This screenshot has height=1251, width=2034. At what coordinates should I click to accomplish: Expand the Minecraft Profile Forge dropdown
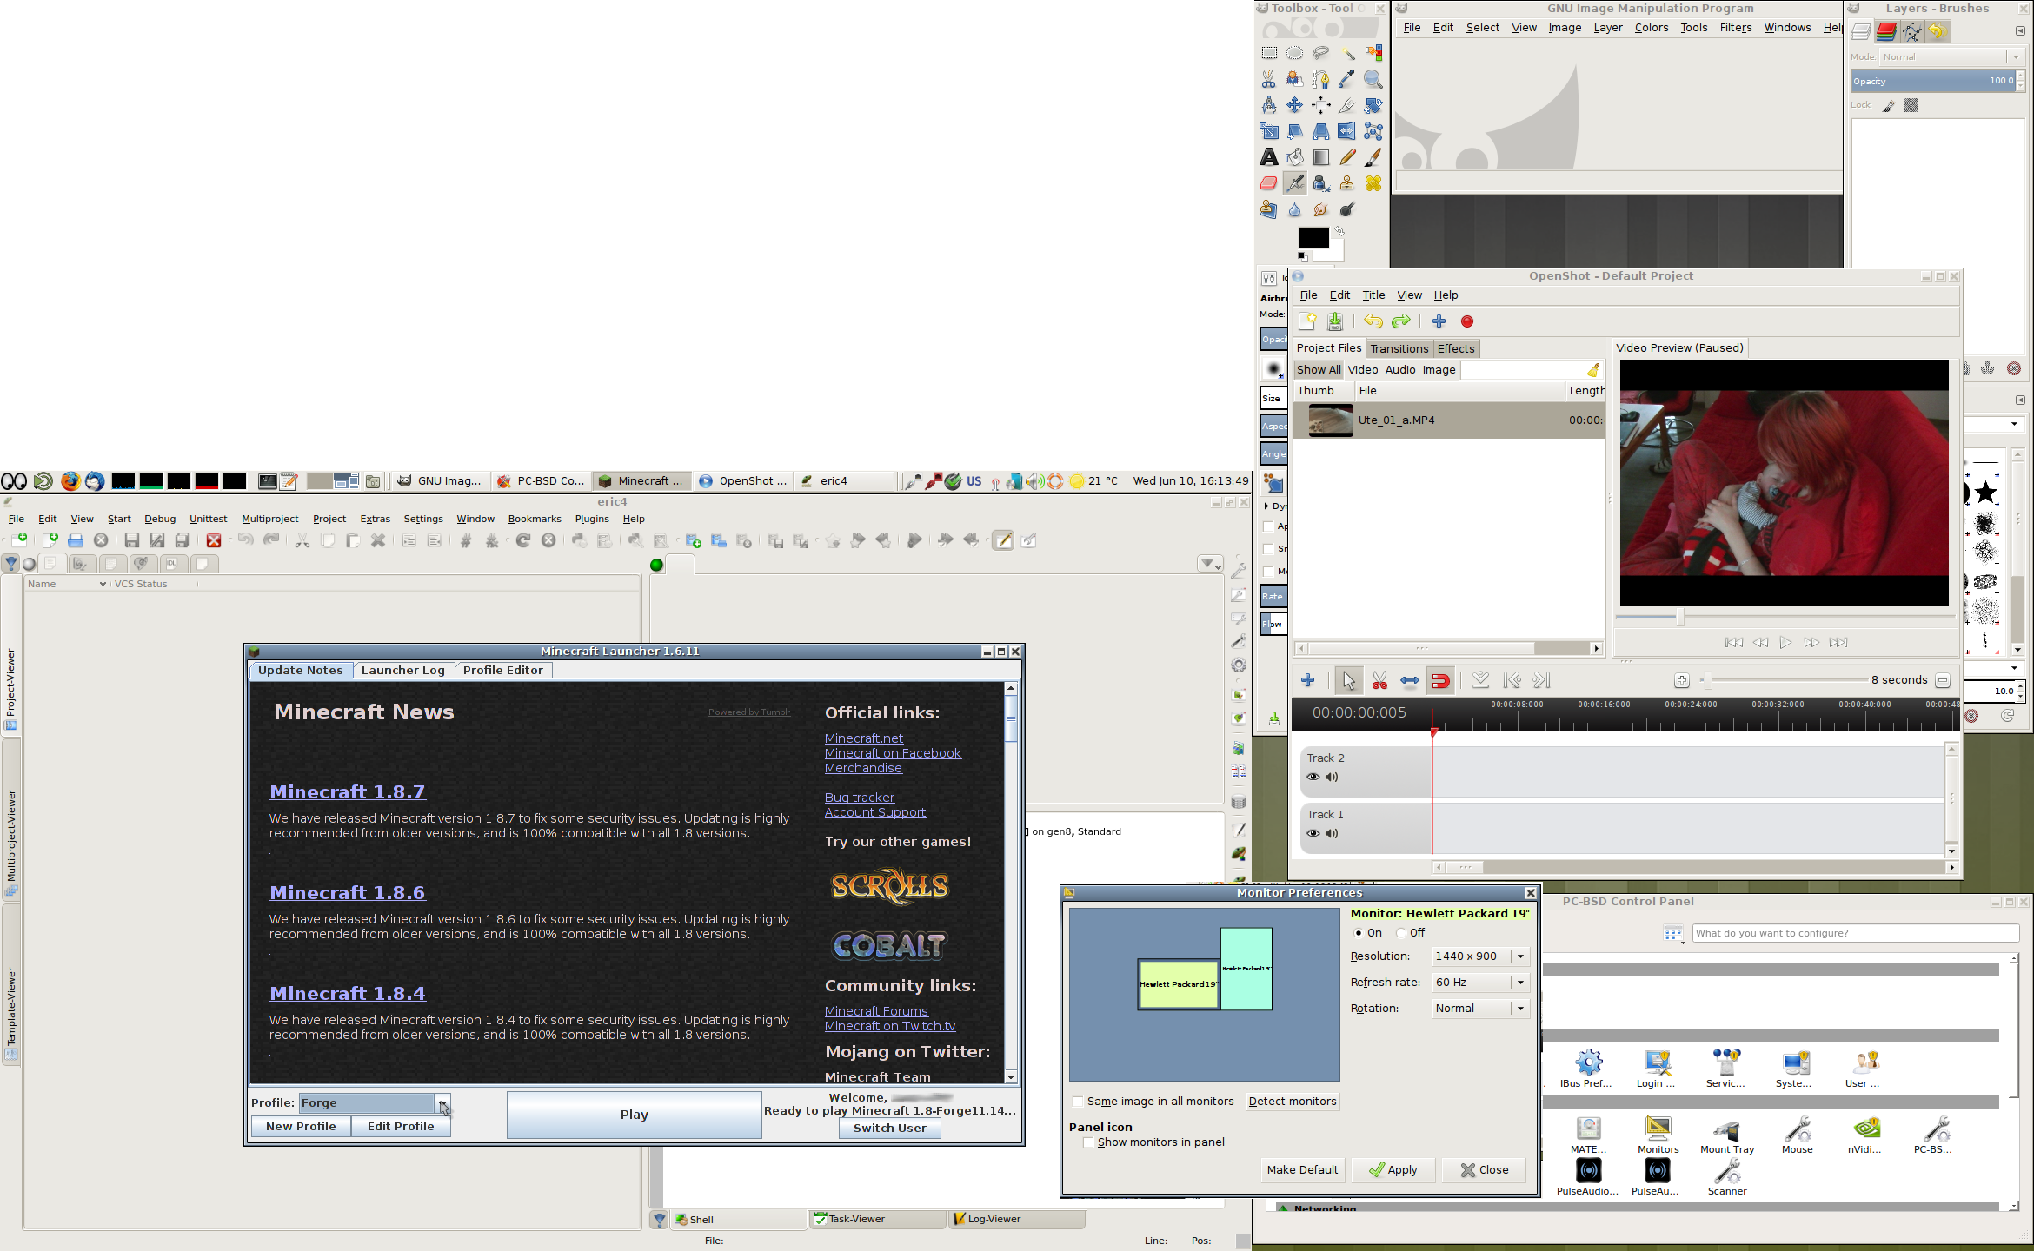pyautogui.click(x=442, y=1103)
